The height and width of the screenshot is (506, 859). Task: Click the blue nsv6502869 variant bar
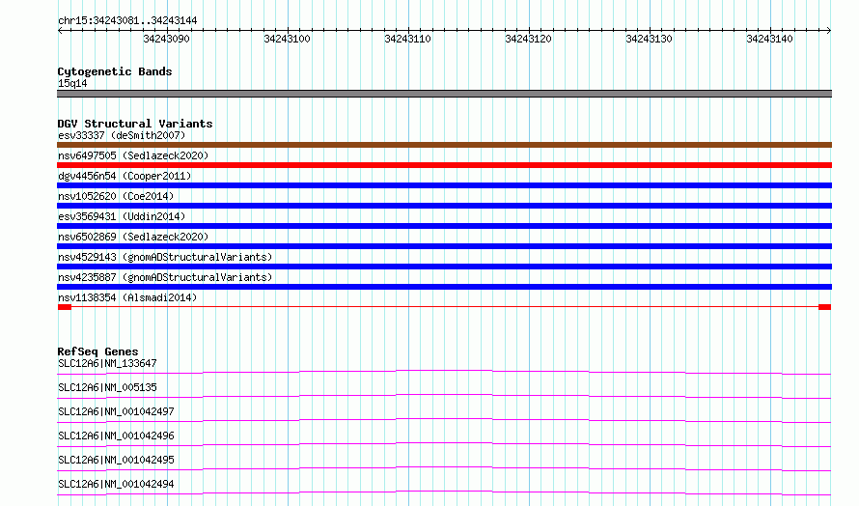coord(444,246)
